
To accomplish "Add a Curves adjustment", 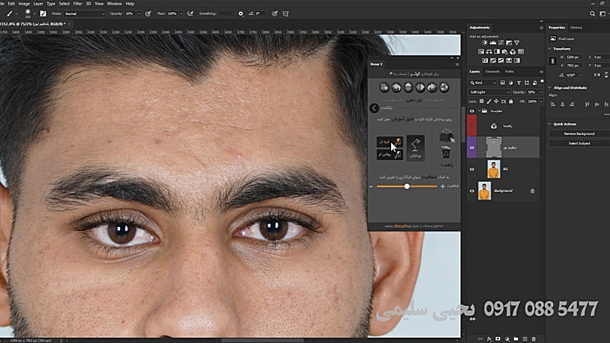I will (x=501, y=43).
